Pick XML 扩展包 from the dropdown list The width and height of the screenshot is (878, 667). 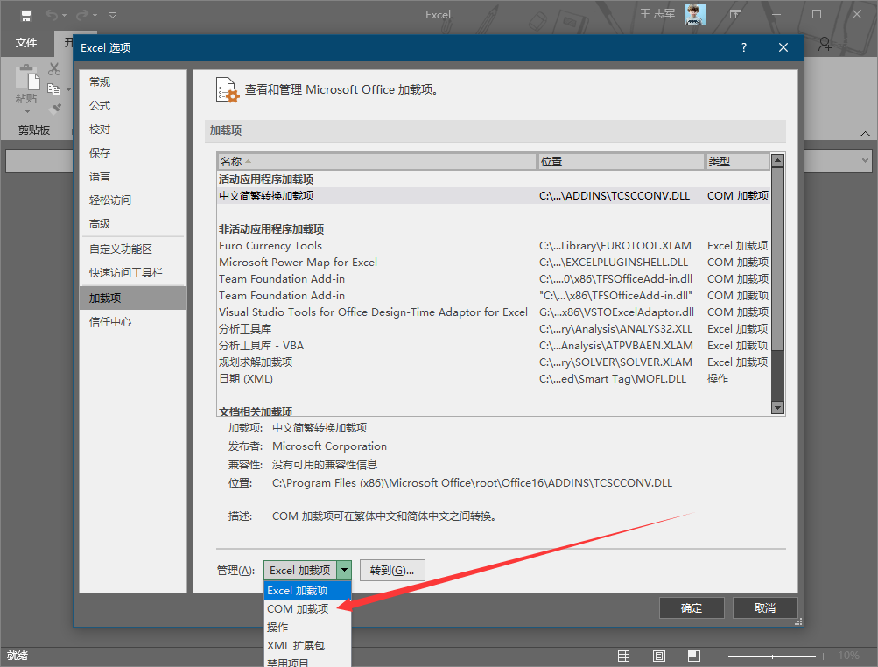click(296, 645)
